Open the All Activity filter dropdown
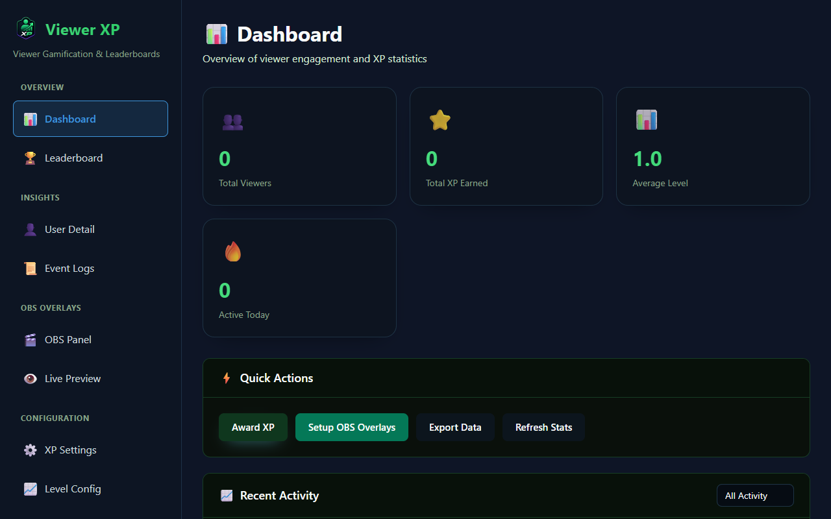 point(755,496)
